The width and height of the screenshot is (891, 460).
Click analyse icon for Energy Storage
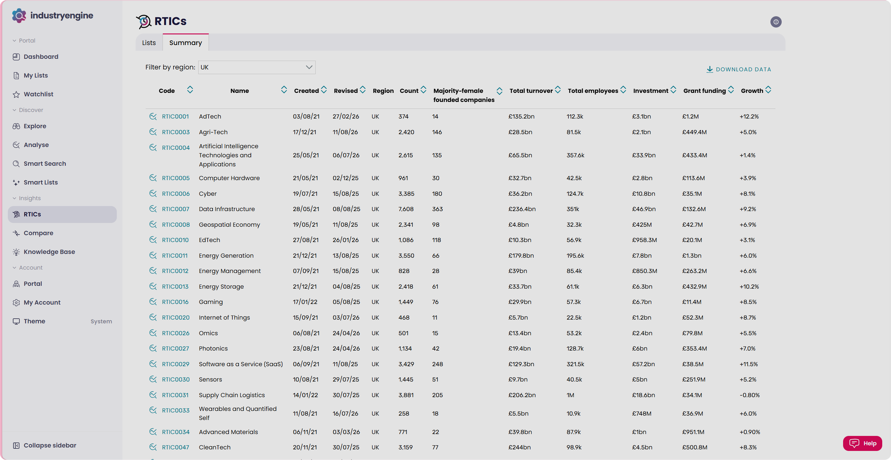pos(153,286)
